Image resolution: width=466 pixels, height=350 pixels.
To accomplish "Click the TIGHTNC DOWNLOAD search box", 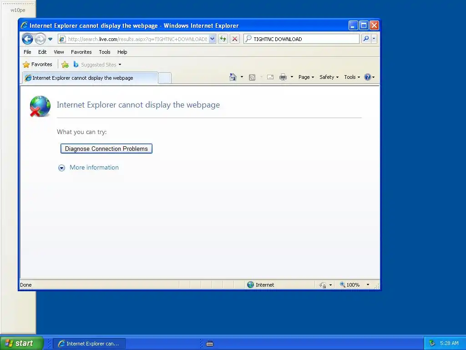I will [301, 39].
